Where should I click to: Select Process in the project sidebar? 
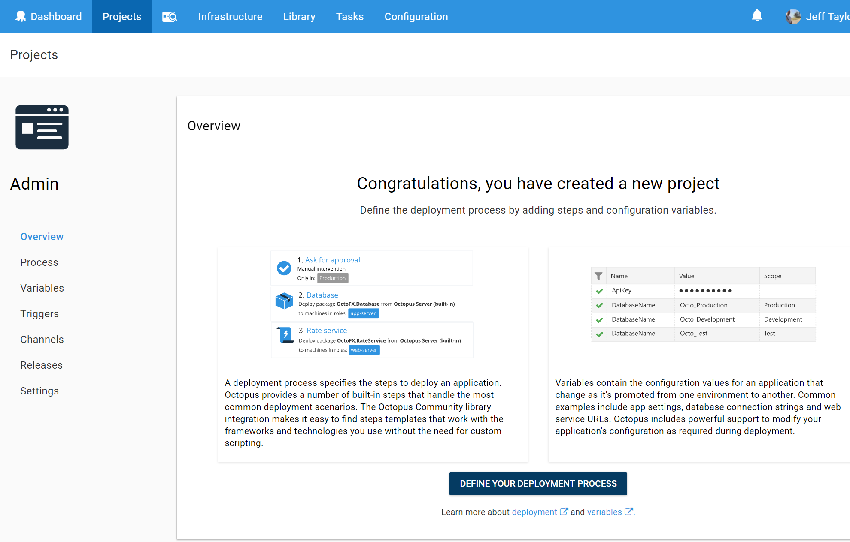point(39,262)
